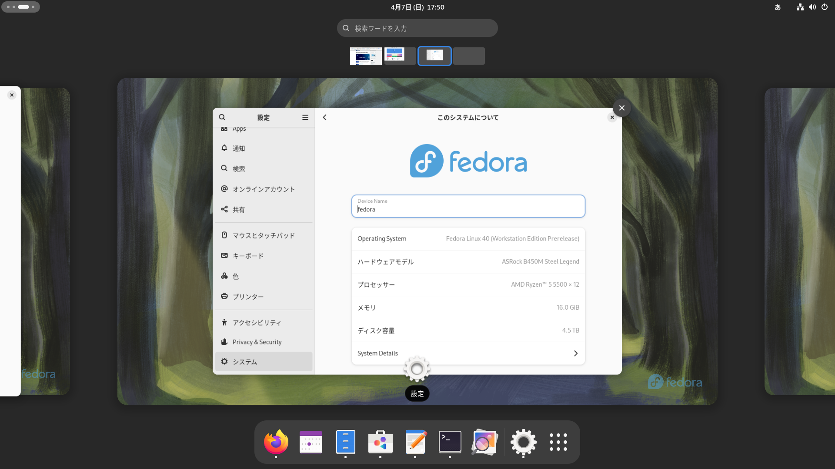
Task: Go back with the chevron arrow
Action: pyautogui.click(x=324, y=117)
